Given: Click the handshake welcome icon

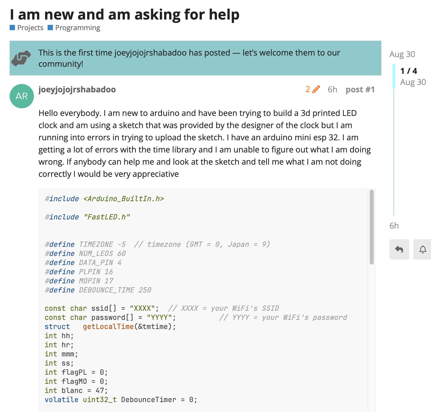Looking at the screenshot, I should [21, 58].
